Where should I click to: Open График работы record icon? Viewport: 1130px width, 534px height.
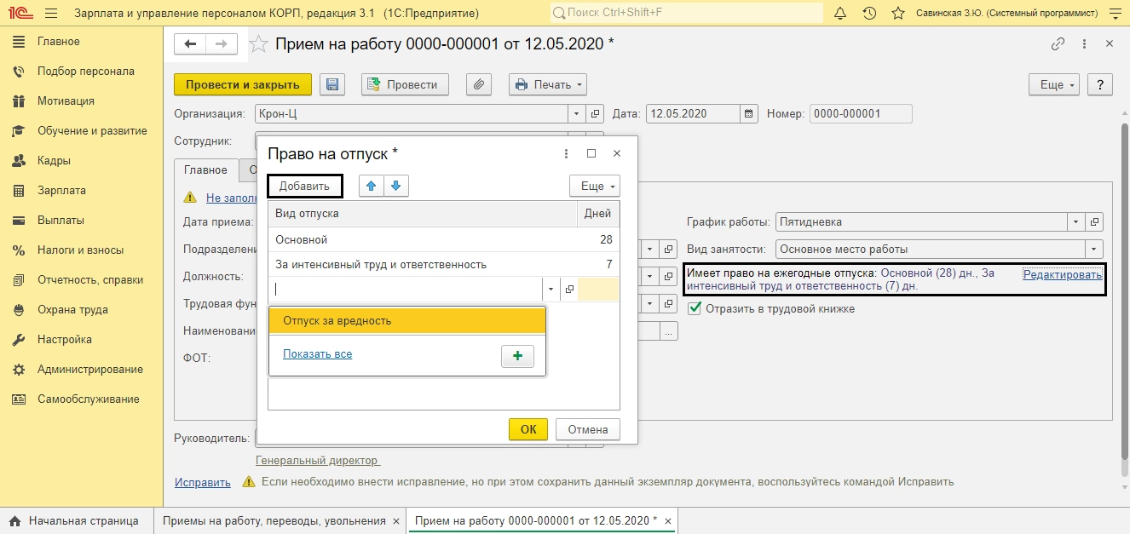[1096, 221]
